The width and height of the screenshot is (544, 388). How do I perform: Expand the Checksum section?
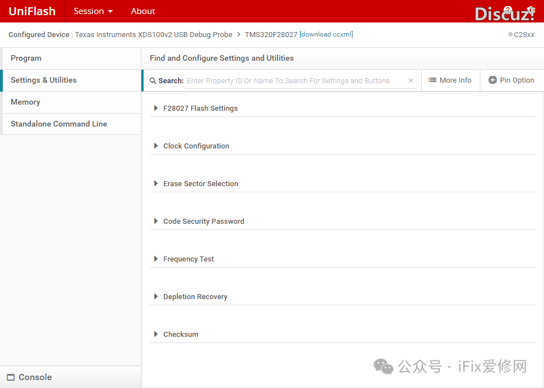156,335
